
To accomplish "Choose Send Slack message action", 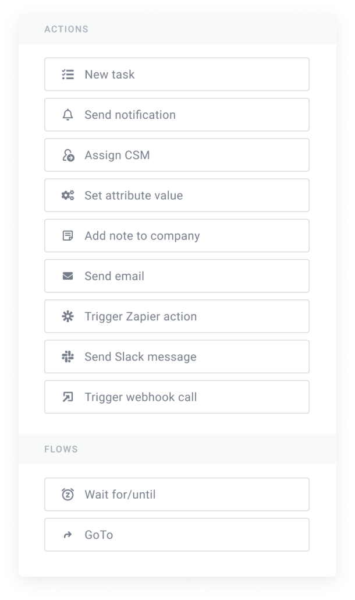I will click(x=176, y=357).
